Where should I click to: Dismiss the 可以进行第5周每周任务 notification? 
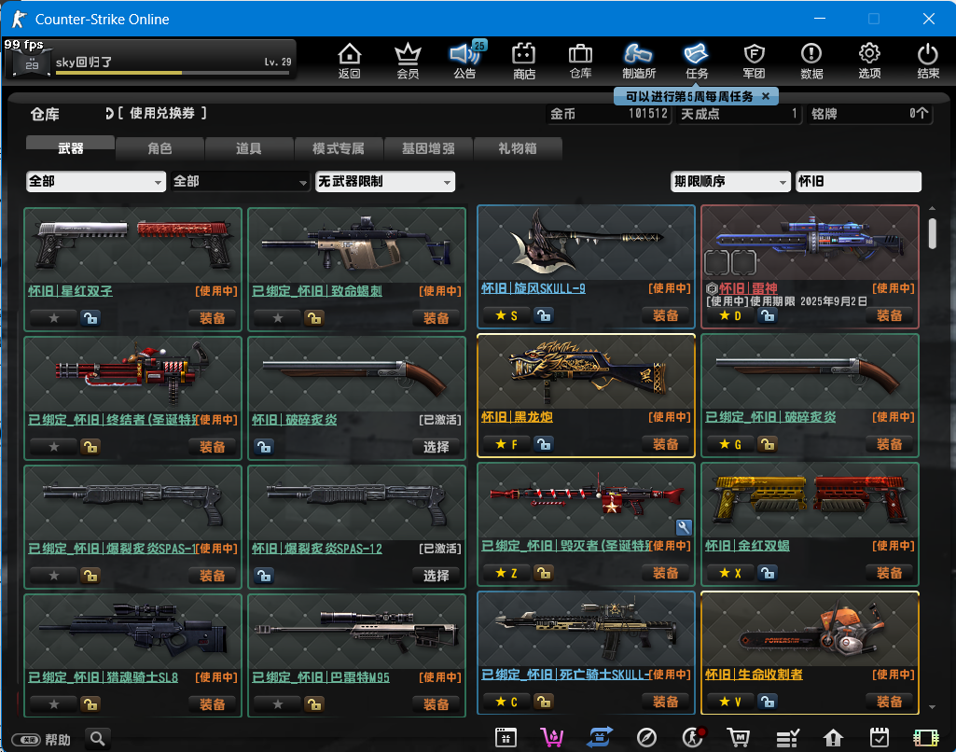(x=766, y=96)
